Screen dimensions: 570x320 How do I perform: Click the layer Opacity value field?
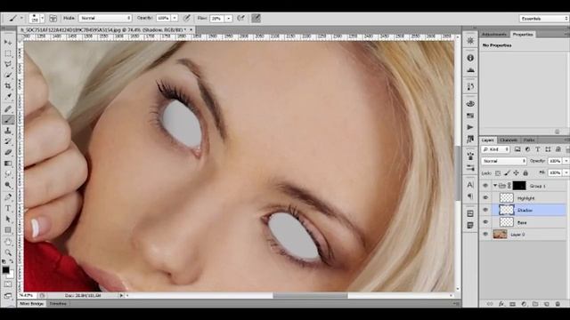[555, 161]
